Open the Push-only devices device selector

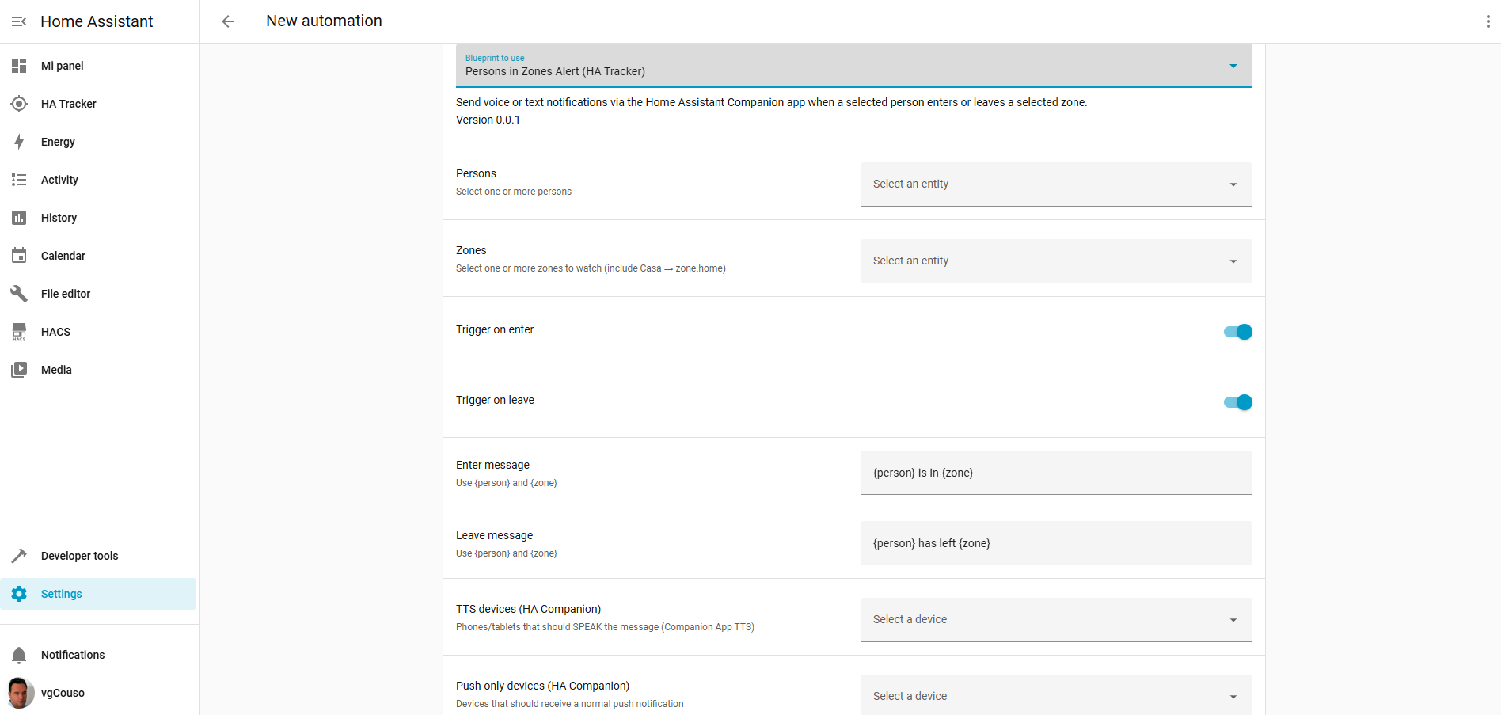(x=1056, y=695)
